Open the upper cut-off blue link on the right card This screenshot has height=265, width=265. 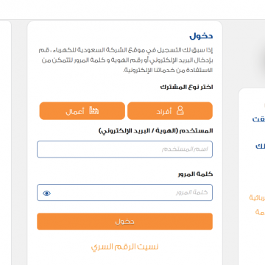258,119
